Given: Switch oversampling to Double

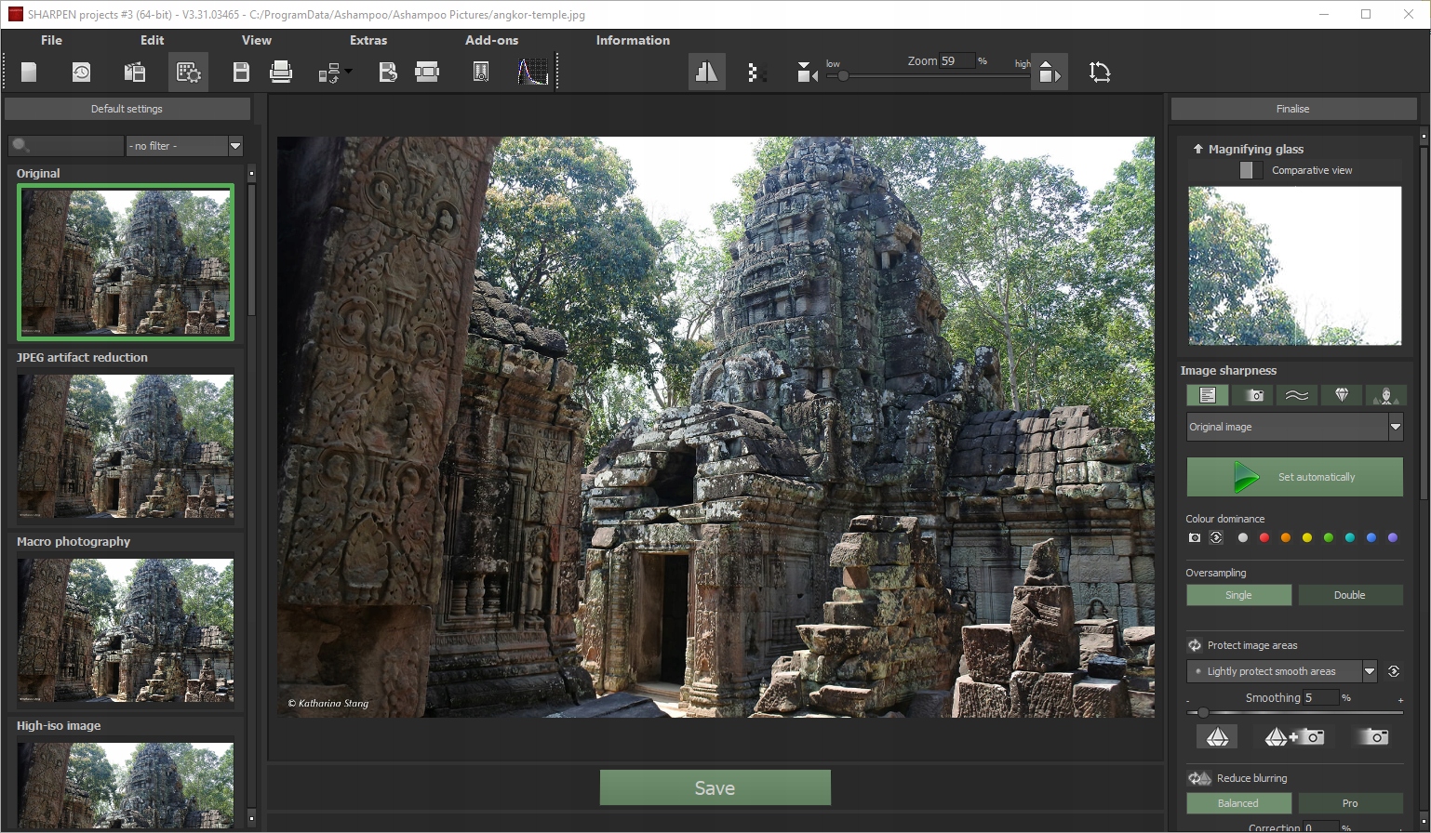Looking at the screenshot, I should (x=1349, y=595).
